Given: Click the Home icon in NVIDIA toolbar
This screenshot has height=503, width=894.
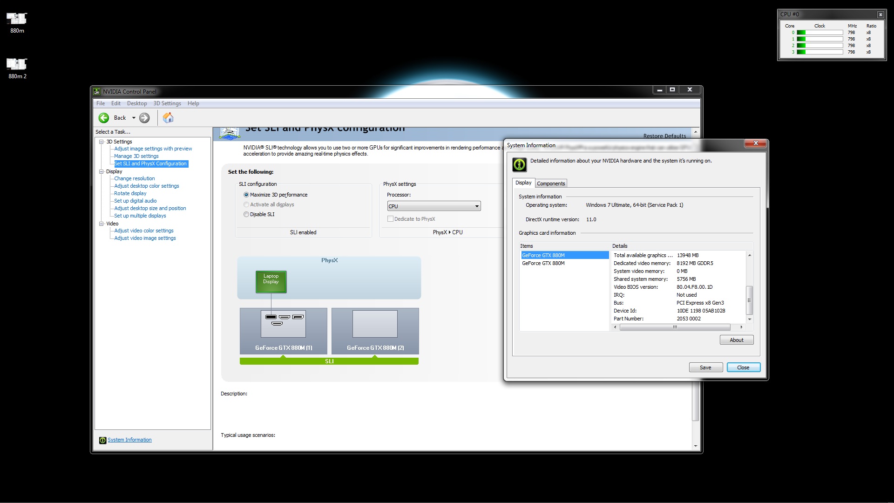Looking at the screenshot, I should (x=168, y=118).
